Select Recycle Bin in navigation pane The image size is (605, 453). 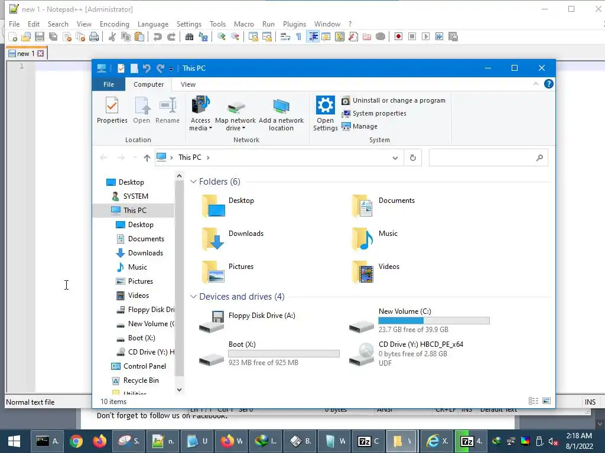point(136,380)
